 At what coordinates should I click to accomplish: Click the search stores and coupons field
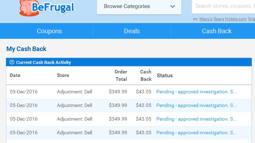(x=223, y=6)
